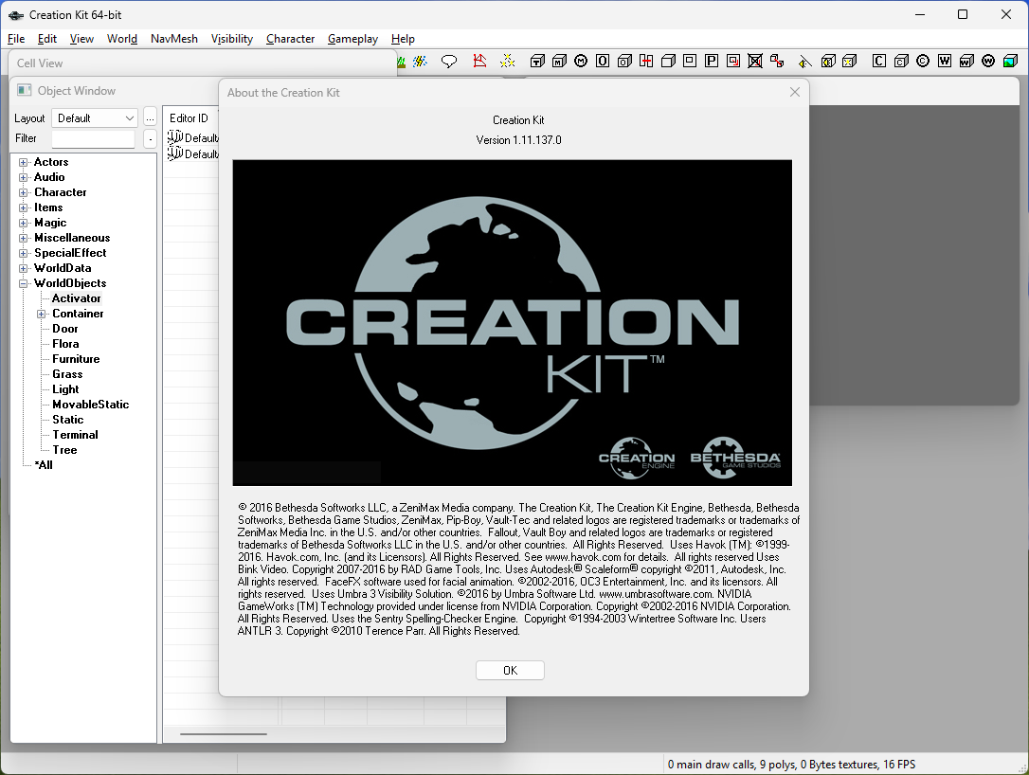Screen dimensions: 1029x775
Task: Select the *All tree entry
Action: pos(44,464)
